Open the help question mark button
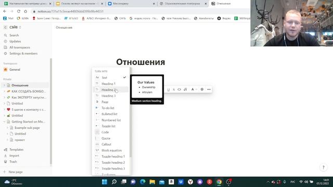This screenshot has width=333, height=187. [x=323, y=167]
